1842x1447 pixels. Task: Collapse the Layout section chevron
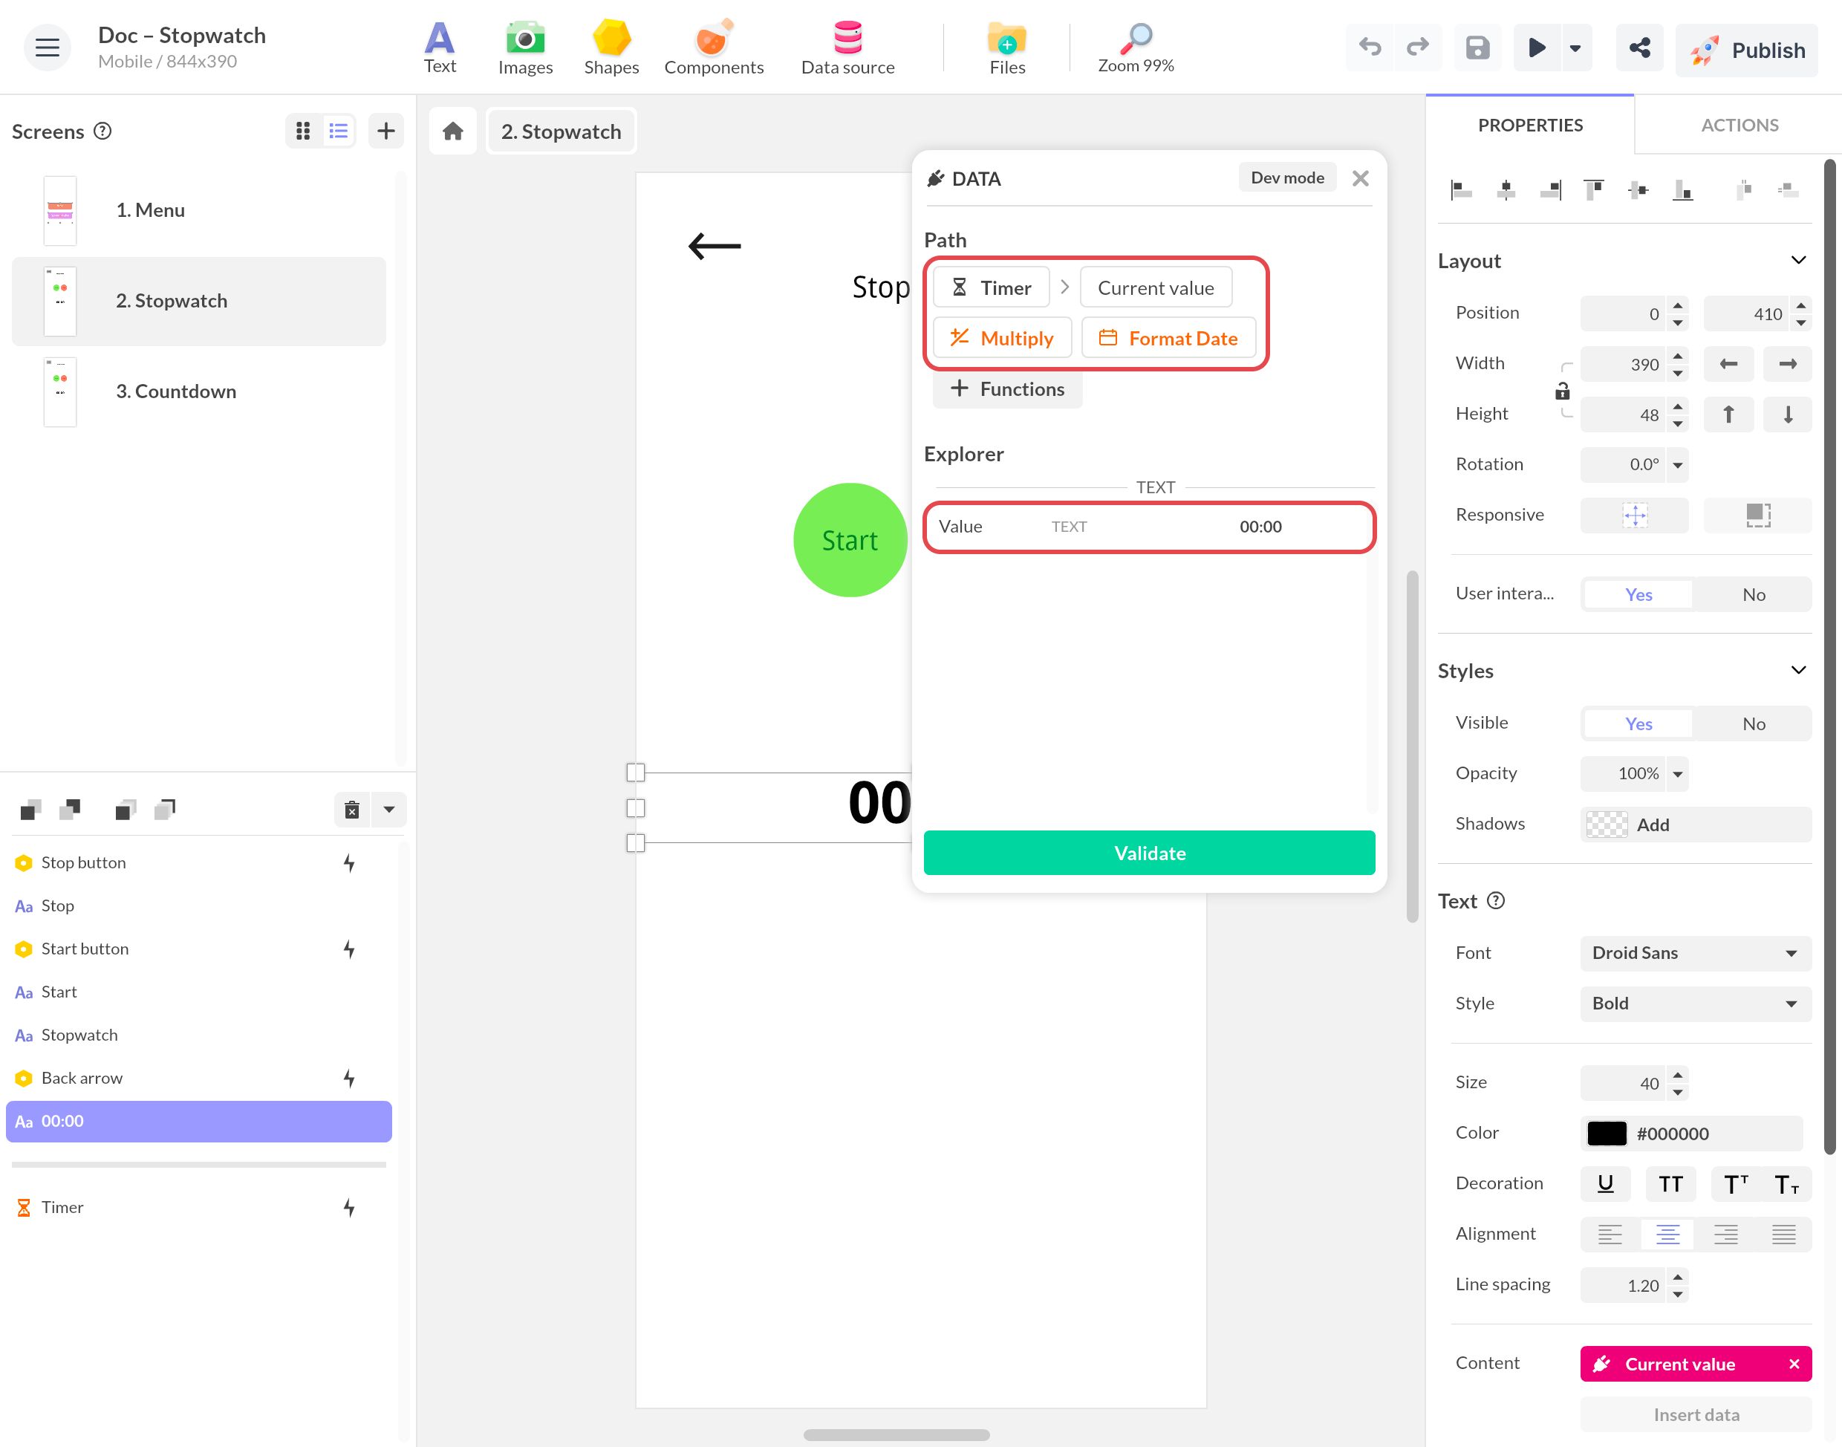(1798, 260)
